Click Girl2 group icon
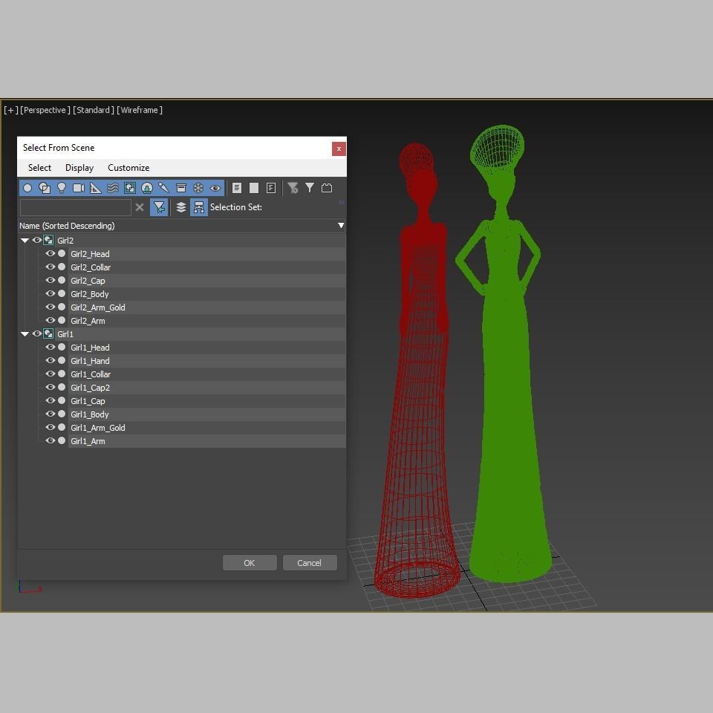Viewport: 713px width, 713px height. (x=48, y=240)
